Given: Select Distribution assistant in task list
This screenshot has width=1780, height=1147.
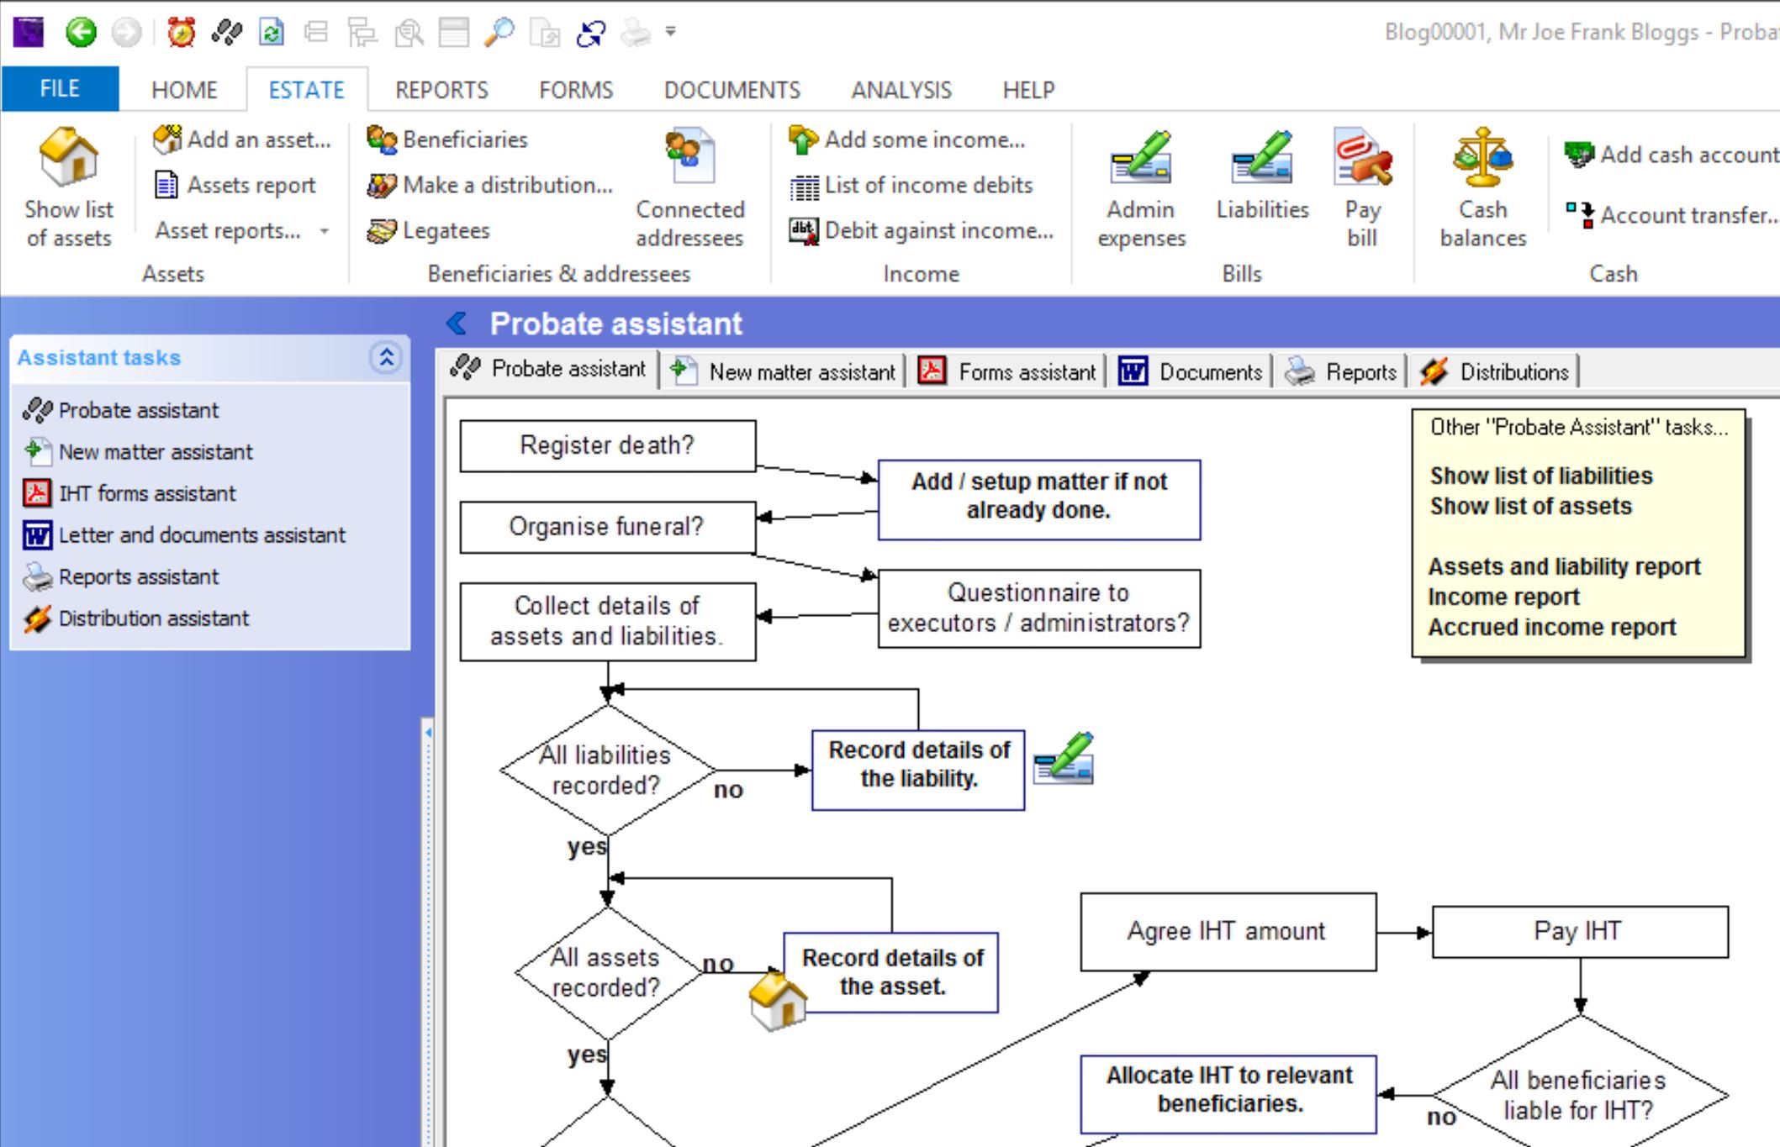Looking at the screenshot, I should click(153, 618).
